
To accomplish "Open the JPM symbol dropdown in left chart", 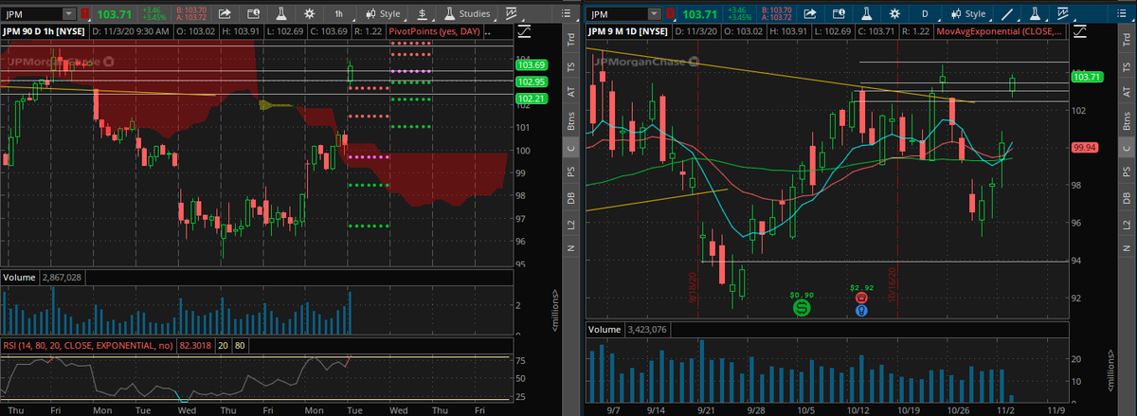I will (x=69, y=14).
